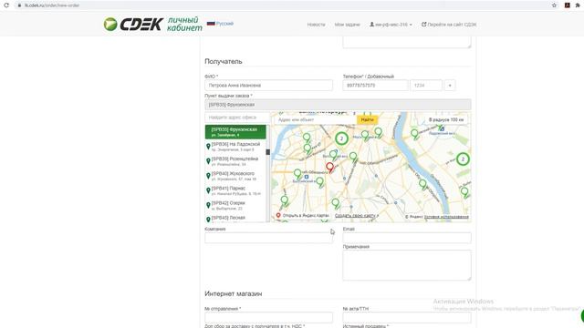Switch language via Русский flag link
The height and width of the screenshot is (328, 584).
click(220, 24)
